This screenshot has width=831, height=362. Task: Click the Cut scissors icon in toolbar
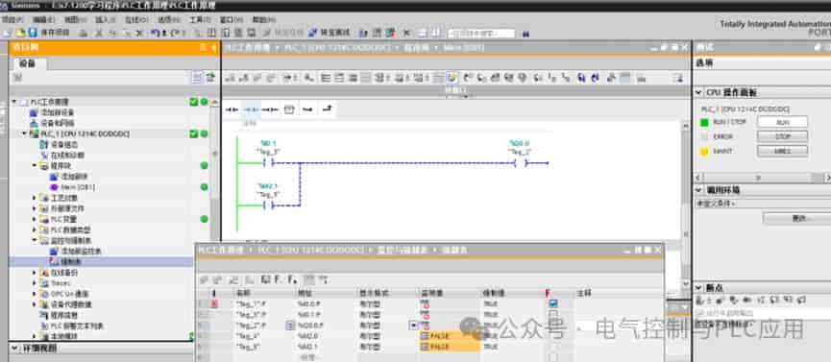point(98,33)
